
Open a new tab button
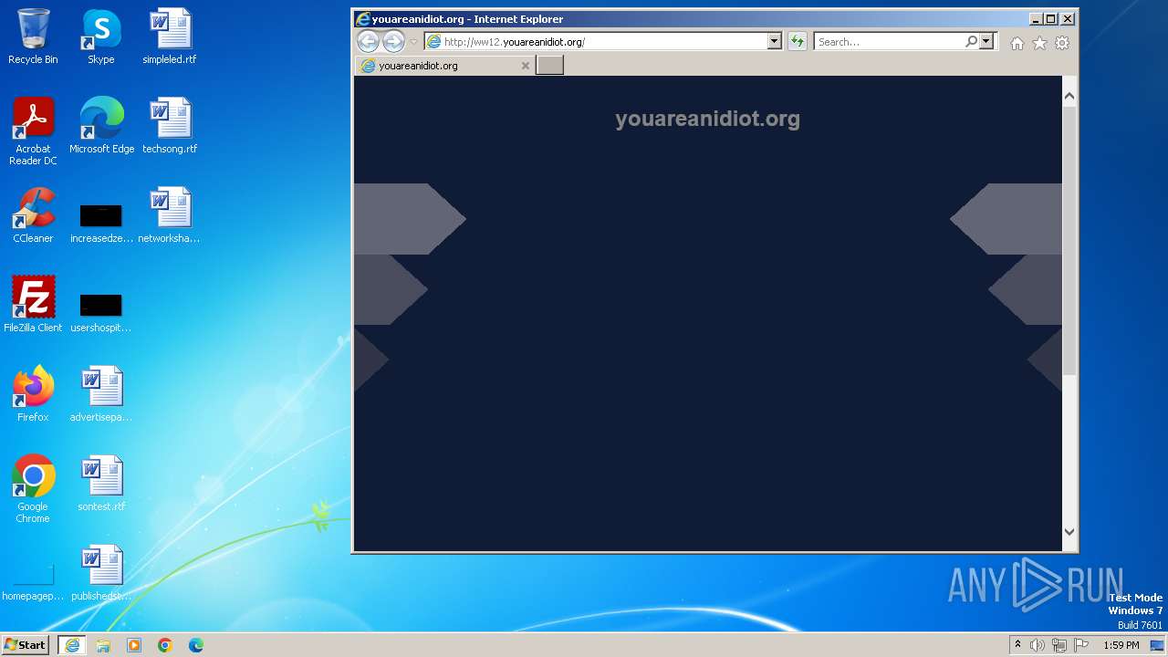pyautogui.click(x=549, y=65)
